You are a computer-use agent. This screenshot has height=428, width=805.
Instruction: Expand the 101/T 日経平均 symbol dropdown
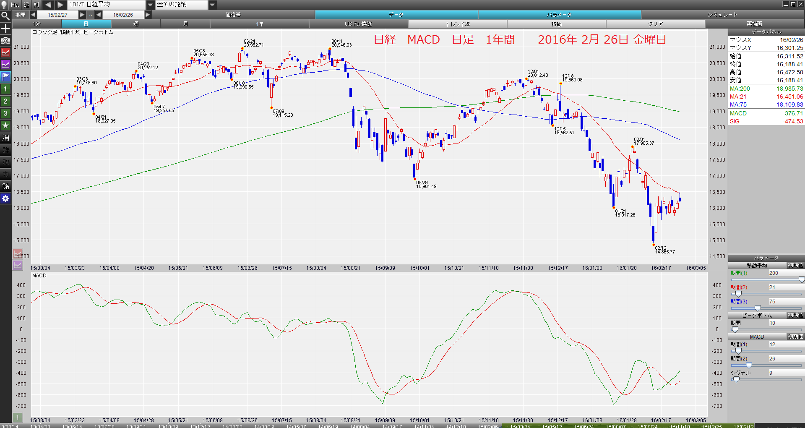[x=151, y=5]
